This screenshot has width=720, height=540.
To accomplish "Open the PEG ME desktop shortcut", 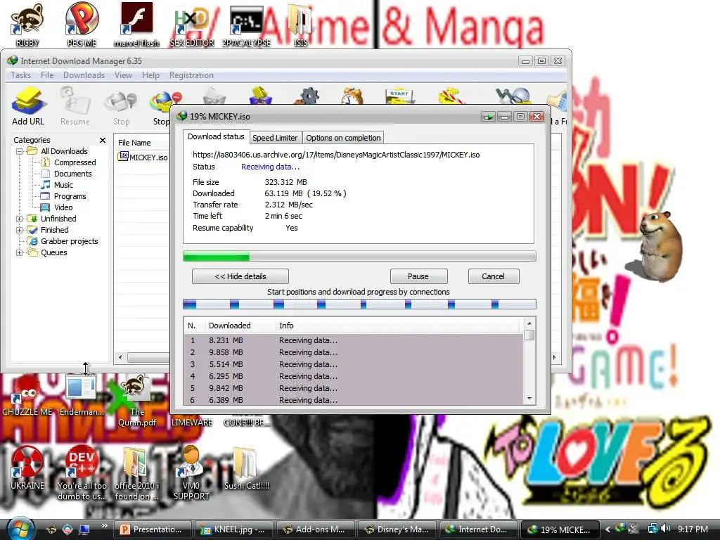I will point(82,24).
